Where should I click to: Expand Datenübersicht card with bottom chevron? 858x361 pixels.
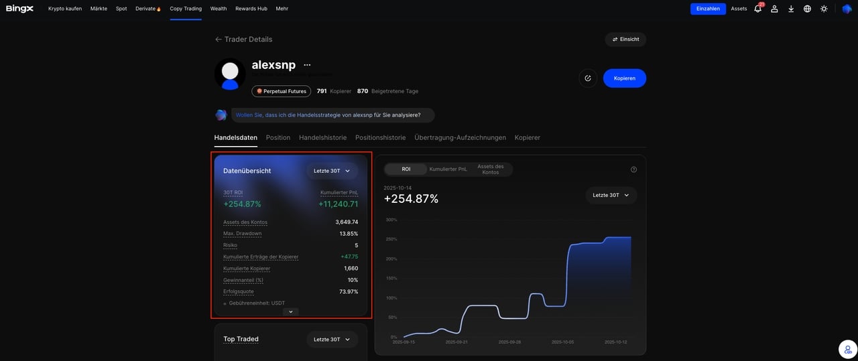[x=290, y=311]
